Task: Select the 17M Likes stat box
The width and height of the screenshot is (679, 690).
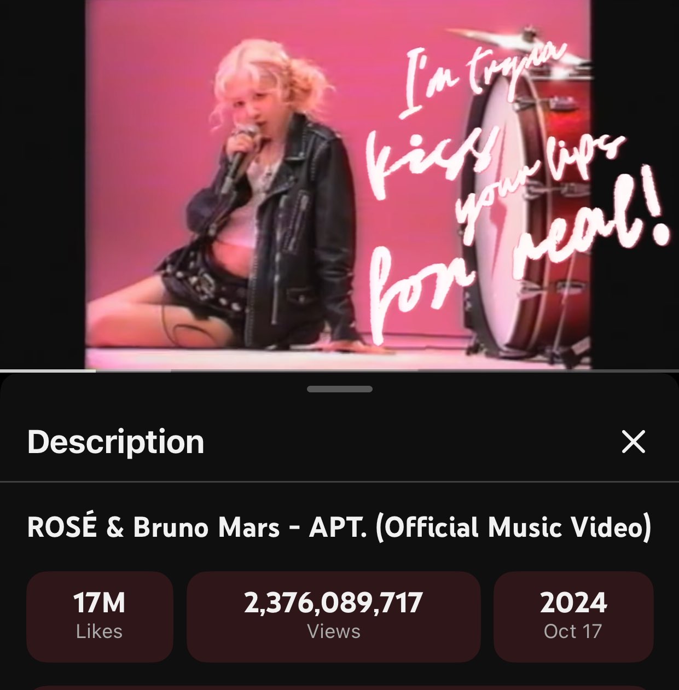Action: coord(100,617)
